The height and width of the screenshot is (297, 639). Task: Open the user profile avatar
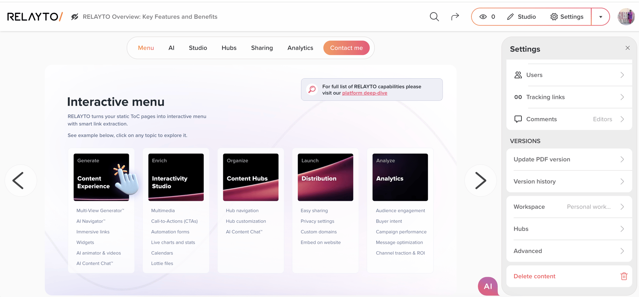pyautogui.click(x=626, y=17)
